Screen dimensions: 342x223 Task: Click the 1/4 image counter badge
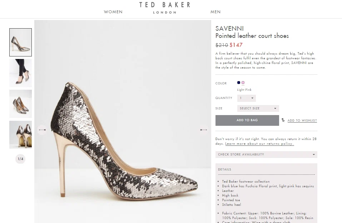coord(20,159)
